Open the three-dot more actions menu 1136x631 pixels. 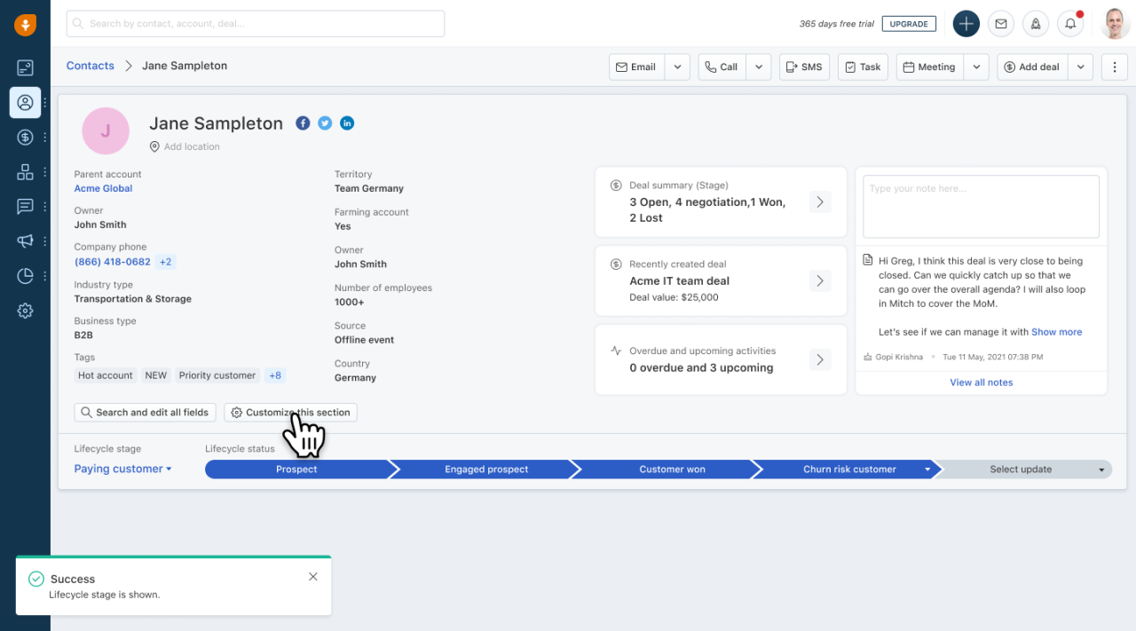pos(1114,67)
